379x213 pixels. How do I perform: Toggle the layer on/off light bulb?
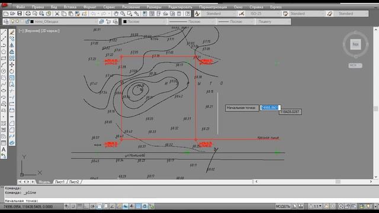[x=13, y=22]
